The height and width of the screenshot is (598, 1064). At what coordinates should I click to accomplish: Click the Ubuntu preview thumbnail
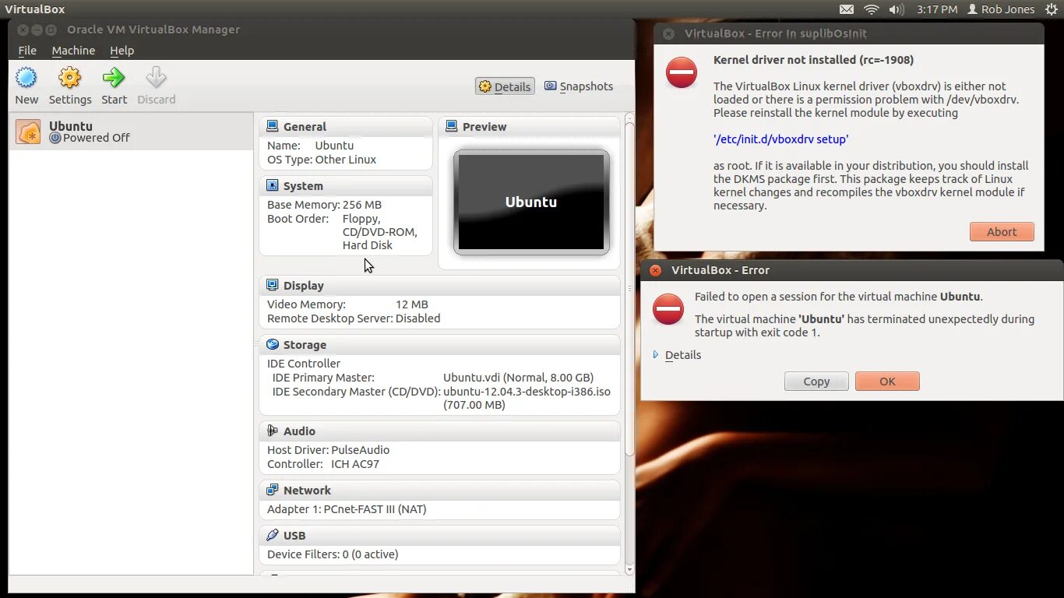tap(531, 202)
